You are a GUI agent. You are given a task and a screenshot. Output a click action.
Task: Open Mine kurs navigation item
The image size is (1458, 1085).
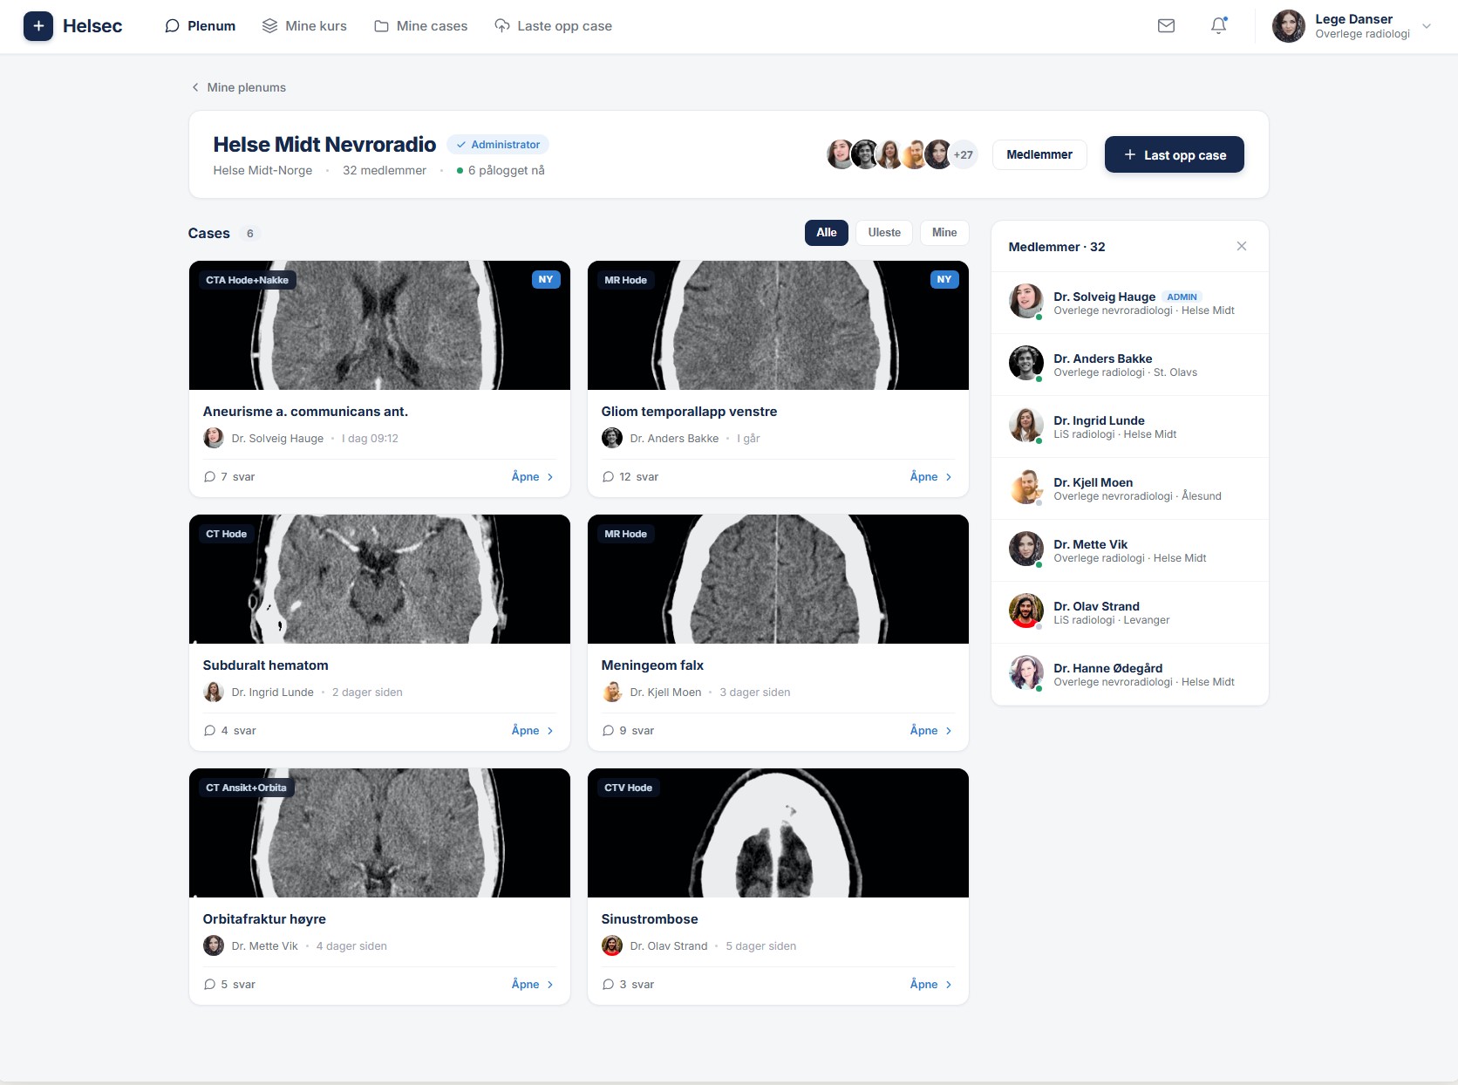tap(304, 26)
